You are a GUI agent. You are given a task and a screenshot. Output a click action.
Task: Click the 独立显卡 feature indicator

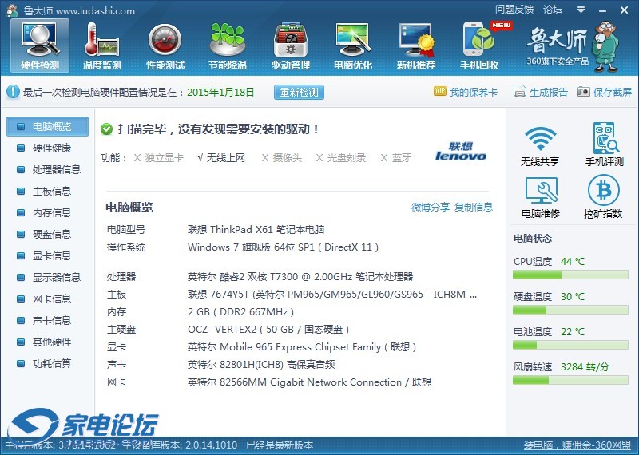tap(159, 157)
